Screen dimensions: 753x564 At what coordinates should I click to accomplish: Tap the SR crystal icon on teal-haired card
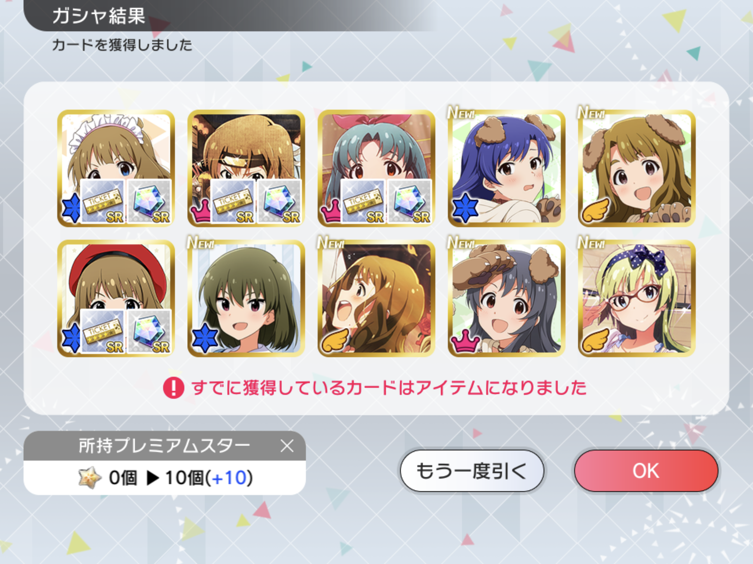click(410, 201)
